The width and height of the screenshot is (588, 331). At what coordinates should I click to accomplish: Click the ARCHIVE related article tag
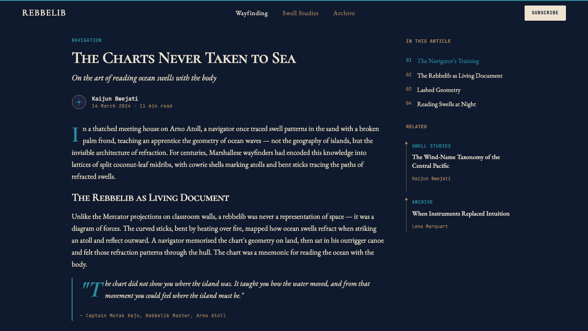423,202
